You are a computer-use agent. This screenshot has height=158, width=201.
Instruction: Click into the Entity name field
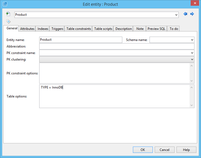pos(81,40)
